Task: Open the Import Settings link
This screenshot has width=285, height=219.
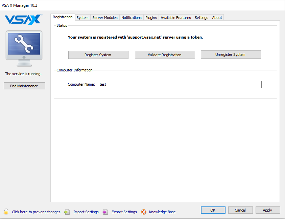Action: pos(86,212)
